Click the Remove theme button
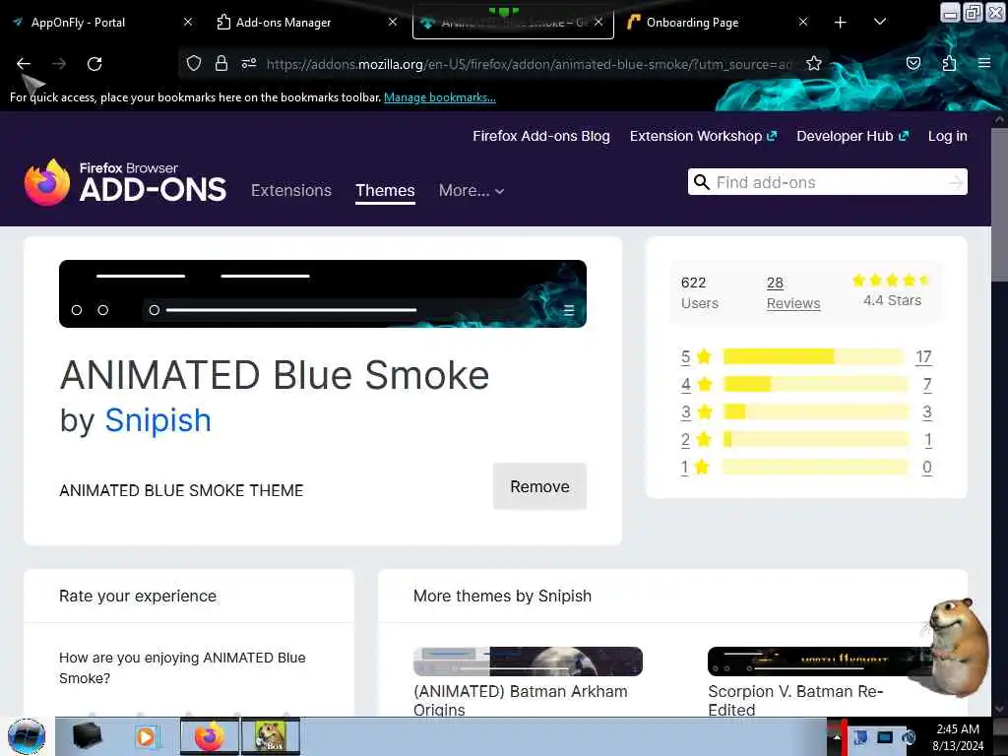This screenshot has height=756, width=1008. tap(539, 486)
